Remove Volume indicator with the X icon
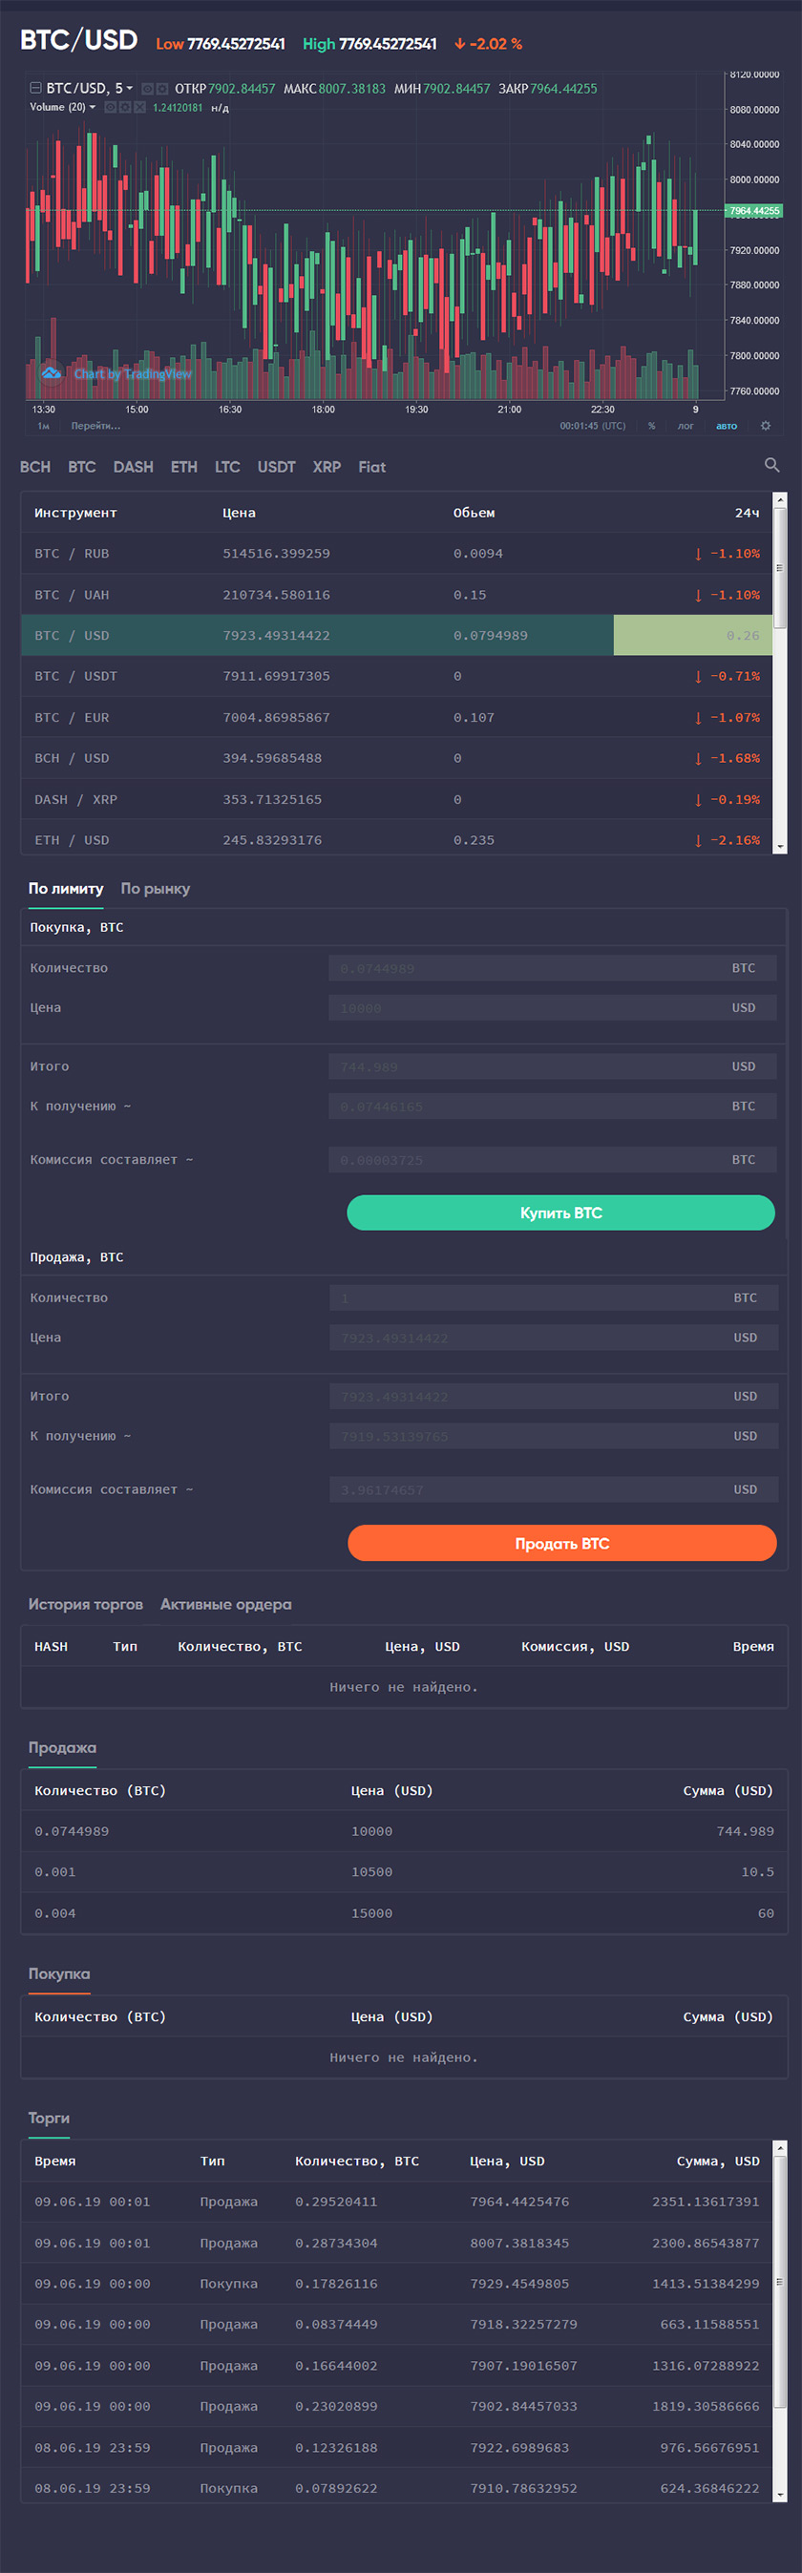Screen dimensions: 802x2573 139,108
